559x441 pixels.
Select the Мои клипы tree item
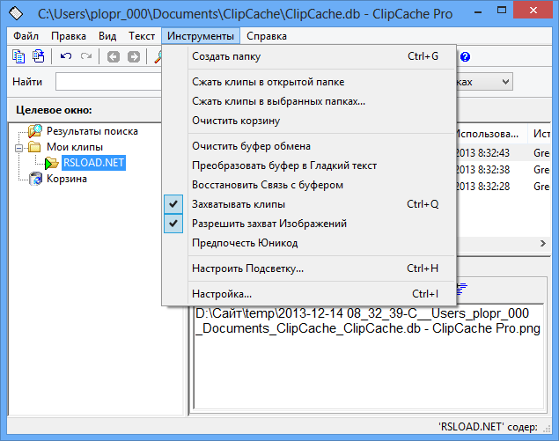pos(75,147)
